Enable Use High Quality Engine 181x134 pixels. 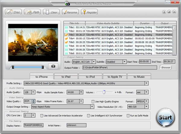point(93,102)
